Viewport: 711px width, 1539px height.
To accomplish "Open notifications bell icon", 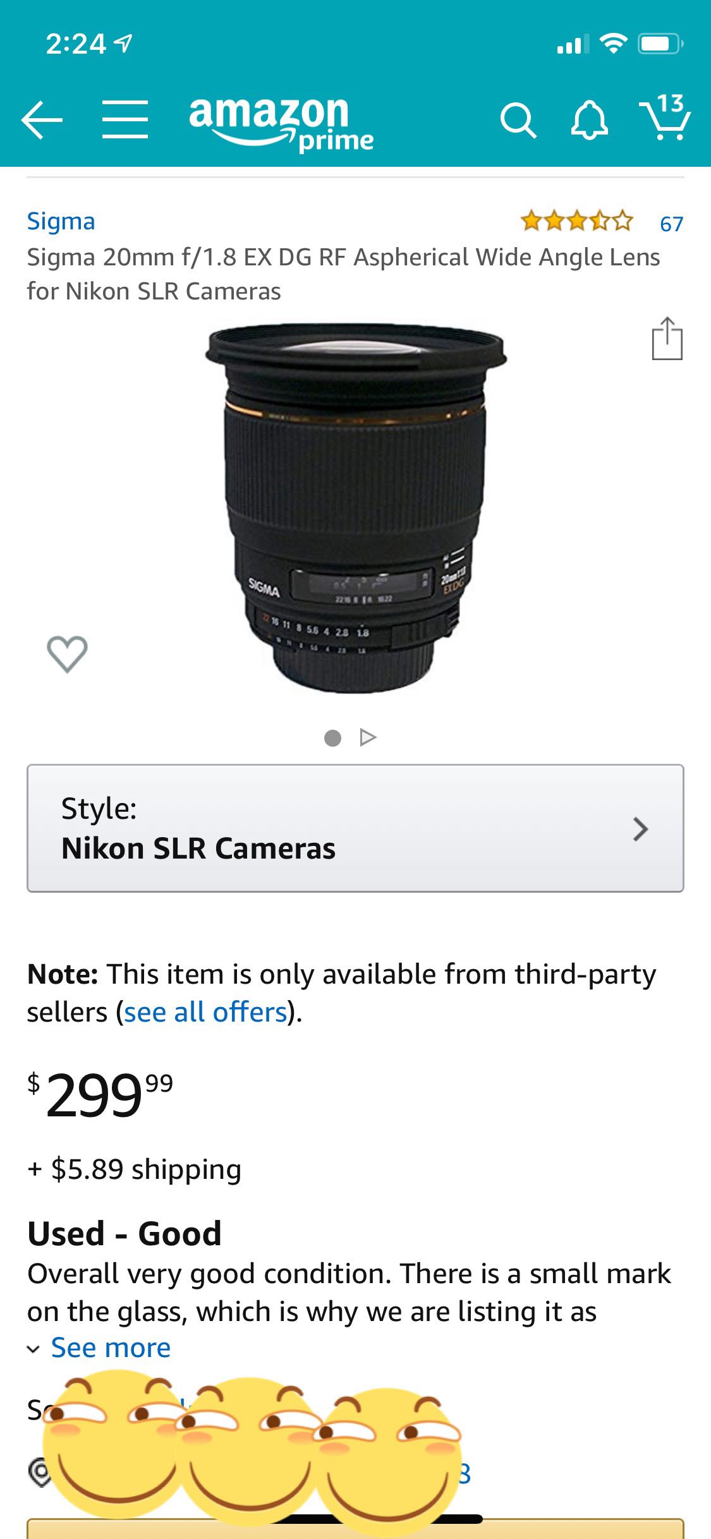I will pos(589,120).
